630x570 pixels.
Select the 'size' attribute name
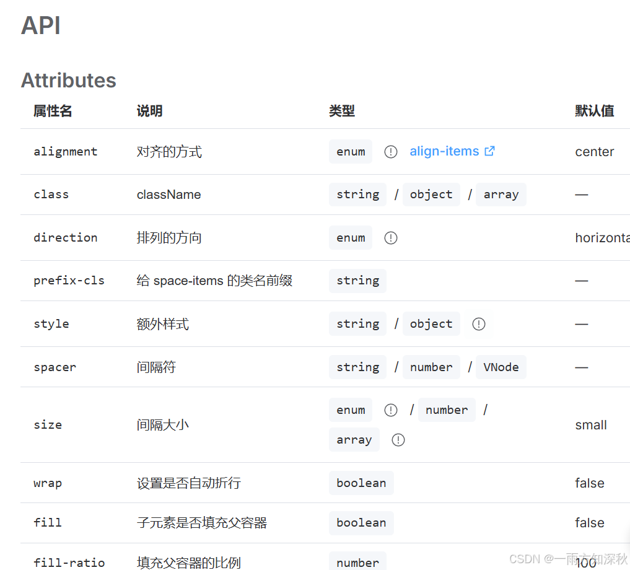point(48,424)
